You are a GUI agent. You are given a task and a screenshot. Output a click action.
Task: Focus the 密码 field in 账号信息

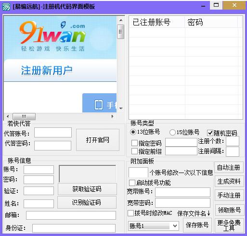click(39, 180)
